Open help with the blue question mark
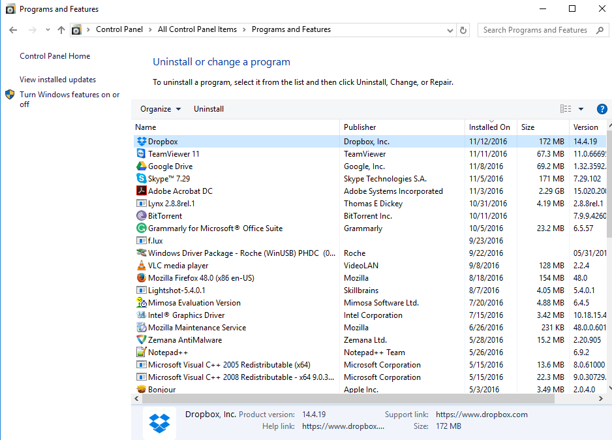612x440 pixels. point(602,109)
